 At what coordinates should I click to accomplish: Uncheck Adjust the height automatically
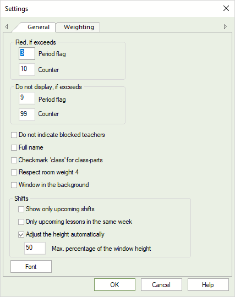tap(21, 235)
